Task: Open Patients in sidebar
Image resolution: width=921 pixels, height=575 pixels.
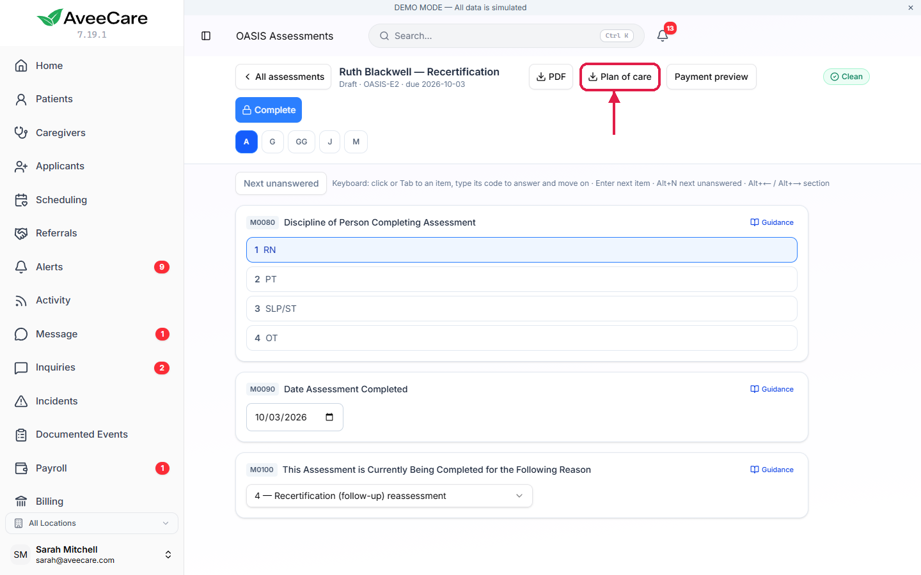Action: click(92, 99)
